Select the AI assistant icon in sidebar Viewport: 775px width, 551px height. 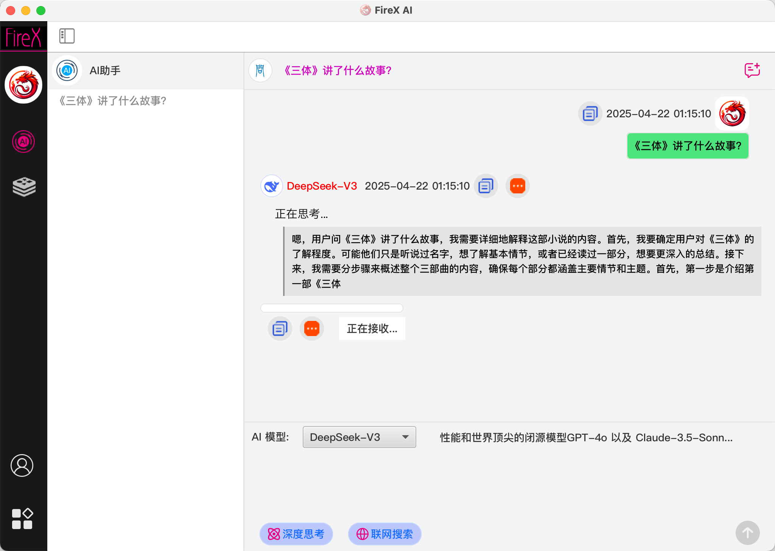point(23,142)
